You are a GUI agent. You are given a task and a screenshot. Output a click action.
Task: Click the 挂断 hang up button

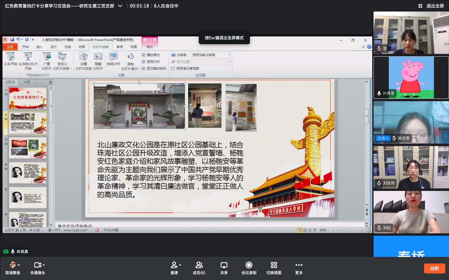point(434,268)
